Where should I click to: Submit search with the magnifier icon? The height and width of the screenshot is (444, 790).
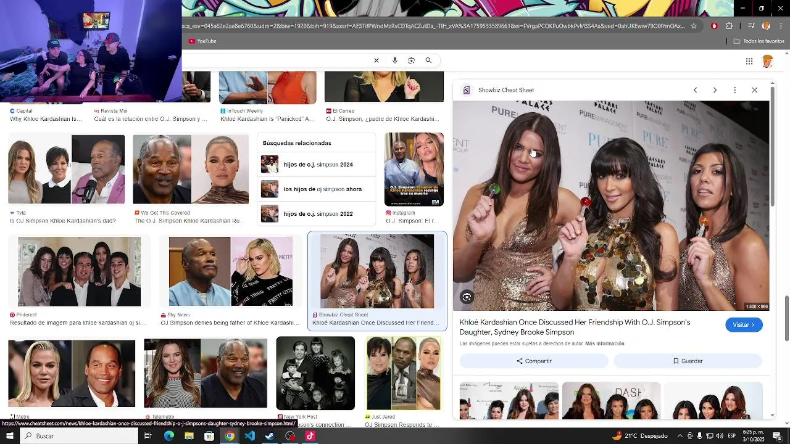pyautogui.click(x=428, y=60)
